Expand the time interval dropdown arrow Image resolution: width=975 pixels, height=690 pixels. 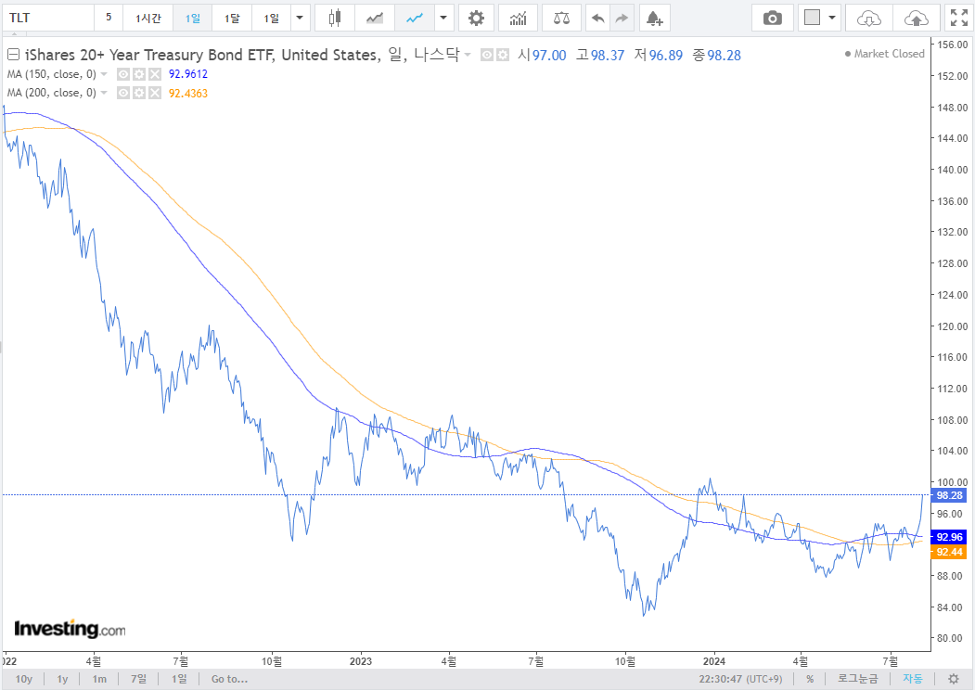tap(300, 18)
